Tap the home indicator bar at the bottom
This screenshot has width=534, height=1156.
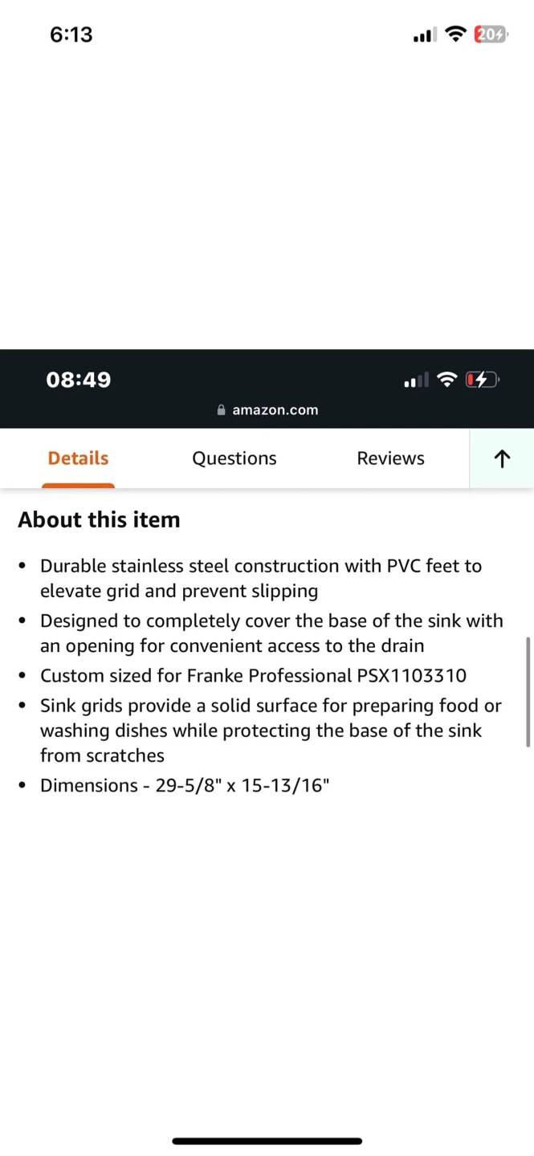(267, 1141)
